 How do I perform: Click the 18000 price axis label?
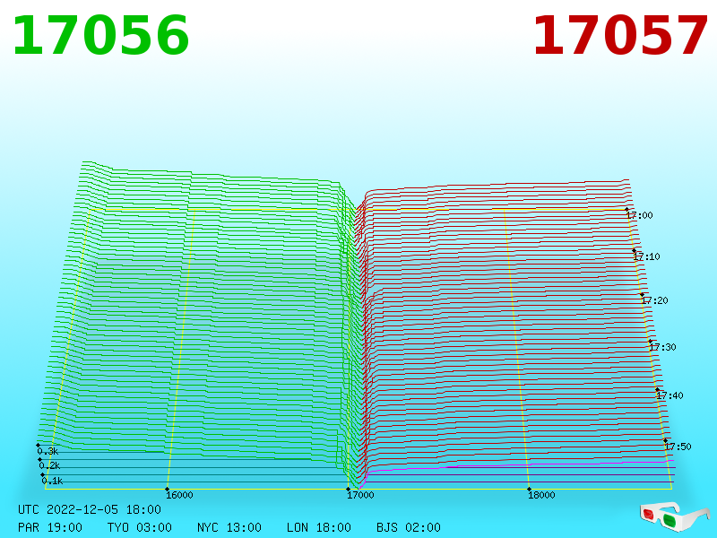(541, 495)
